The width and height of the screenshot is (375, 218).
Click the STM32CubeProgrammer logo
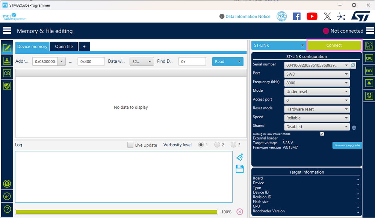click(14, 17)
